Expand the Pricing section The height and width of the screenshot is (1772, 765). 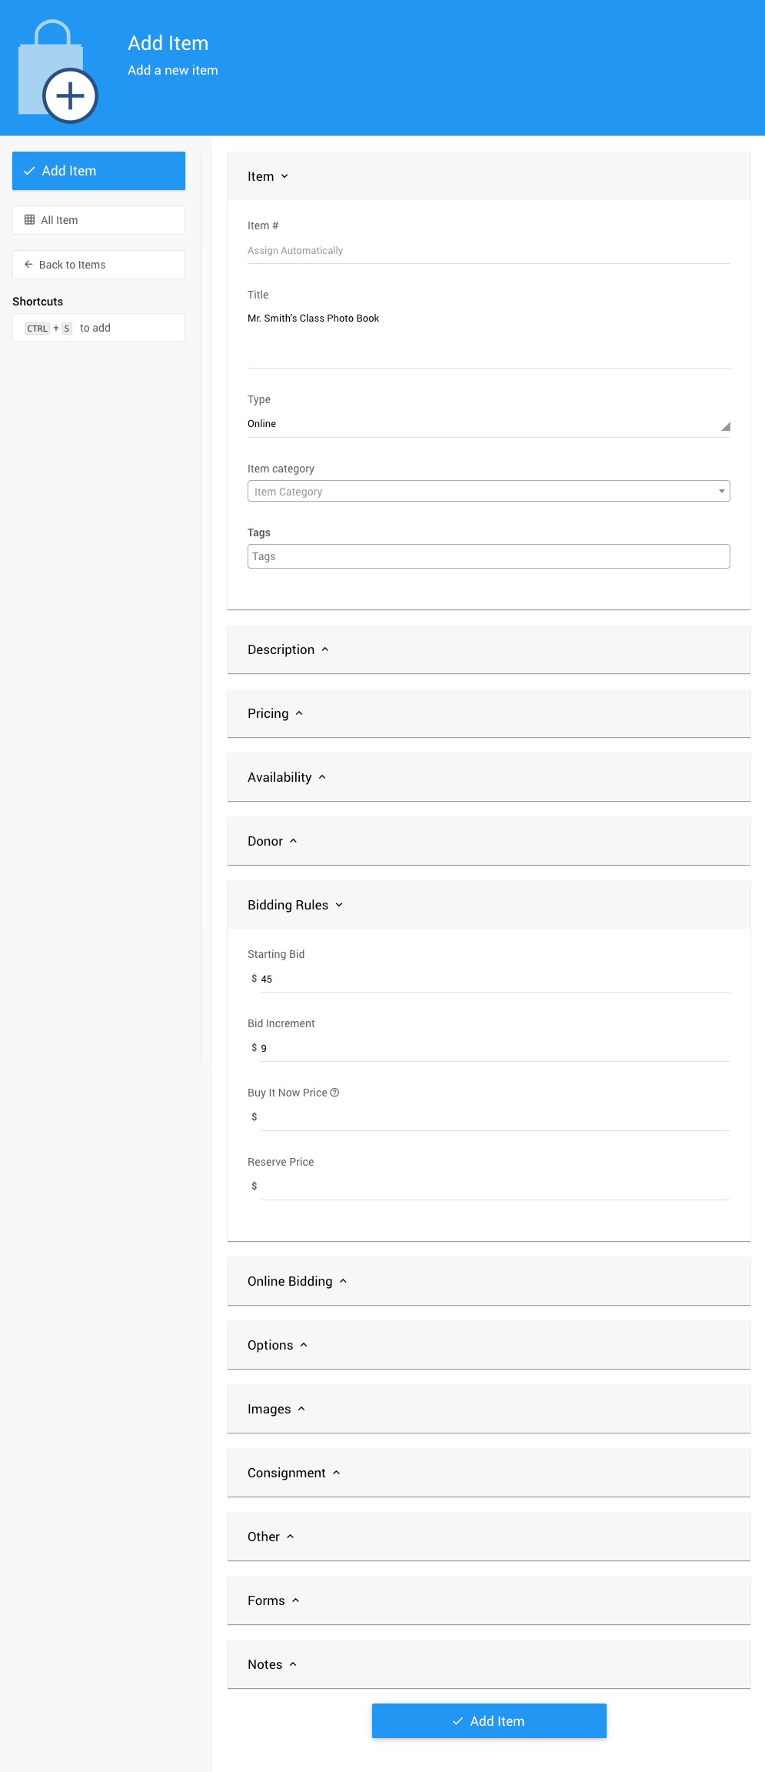point(275,714)
